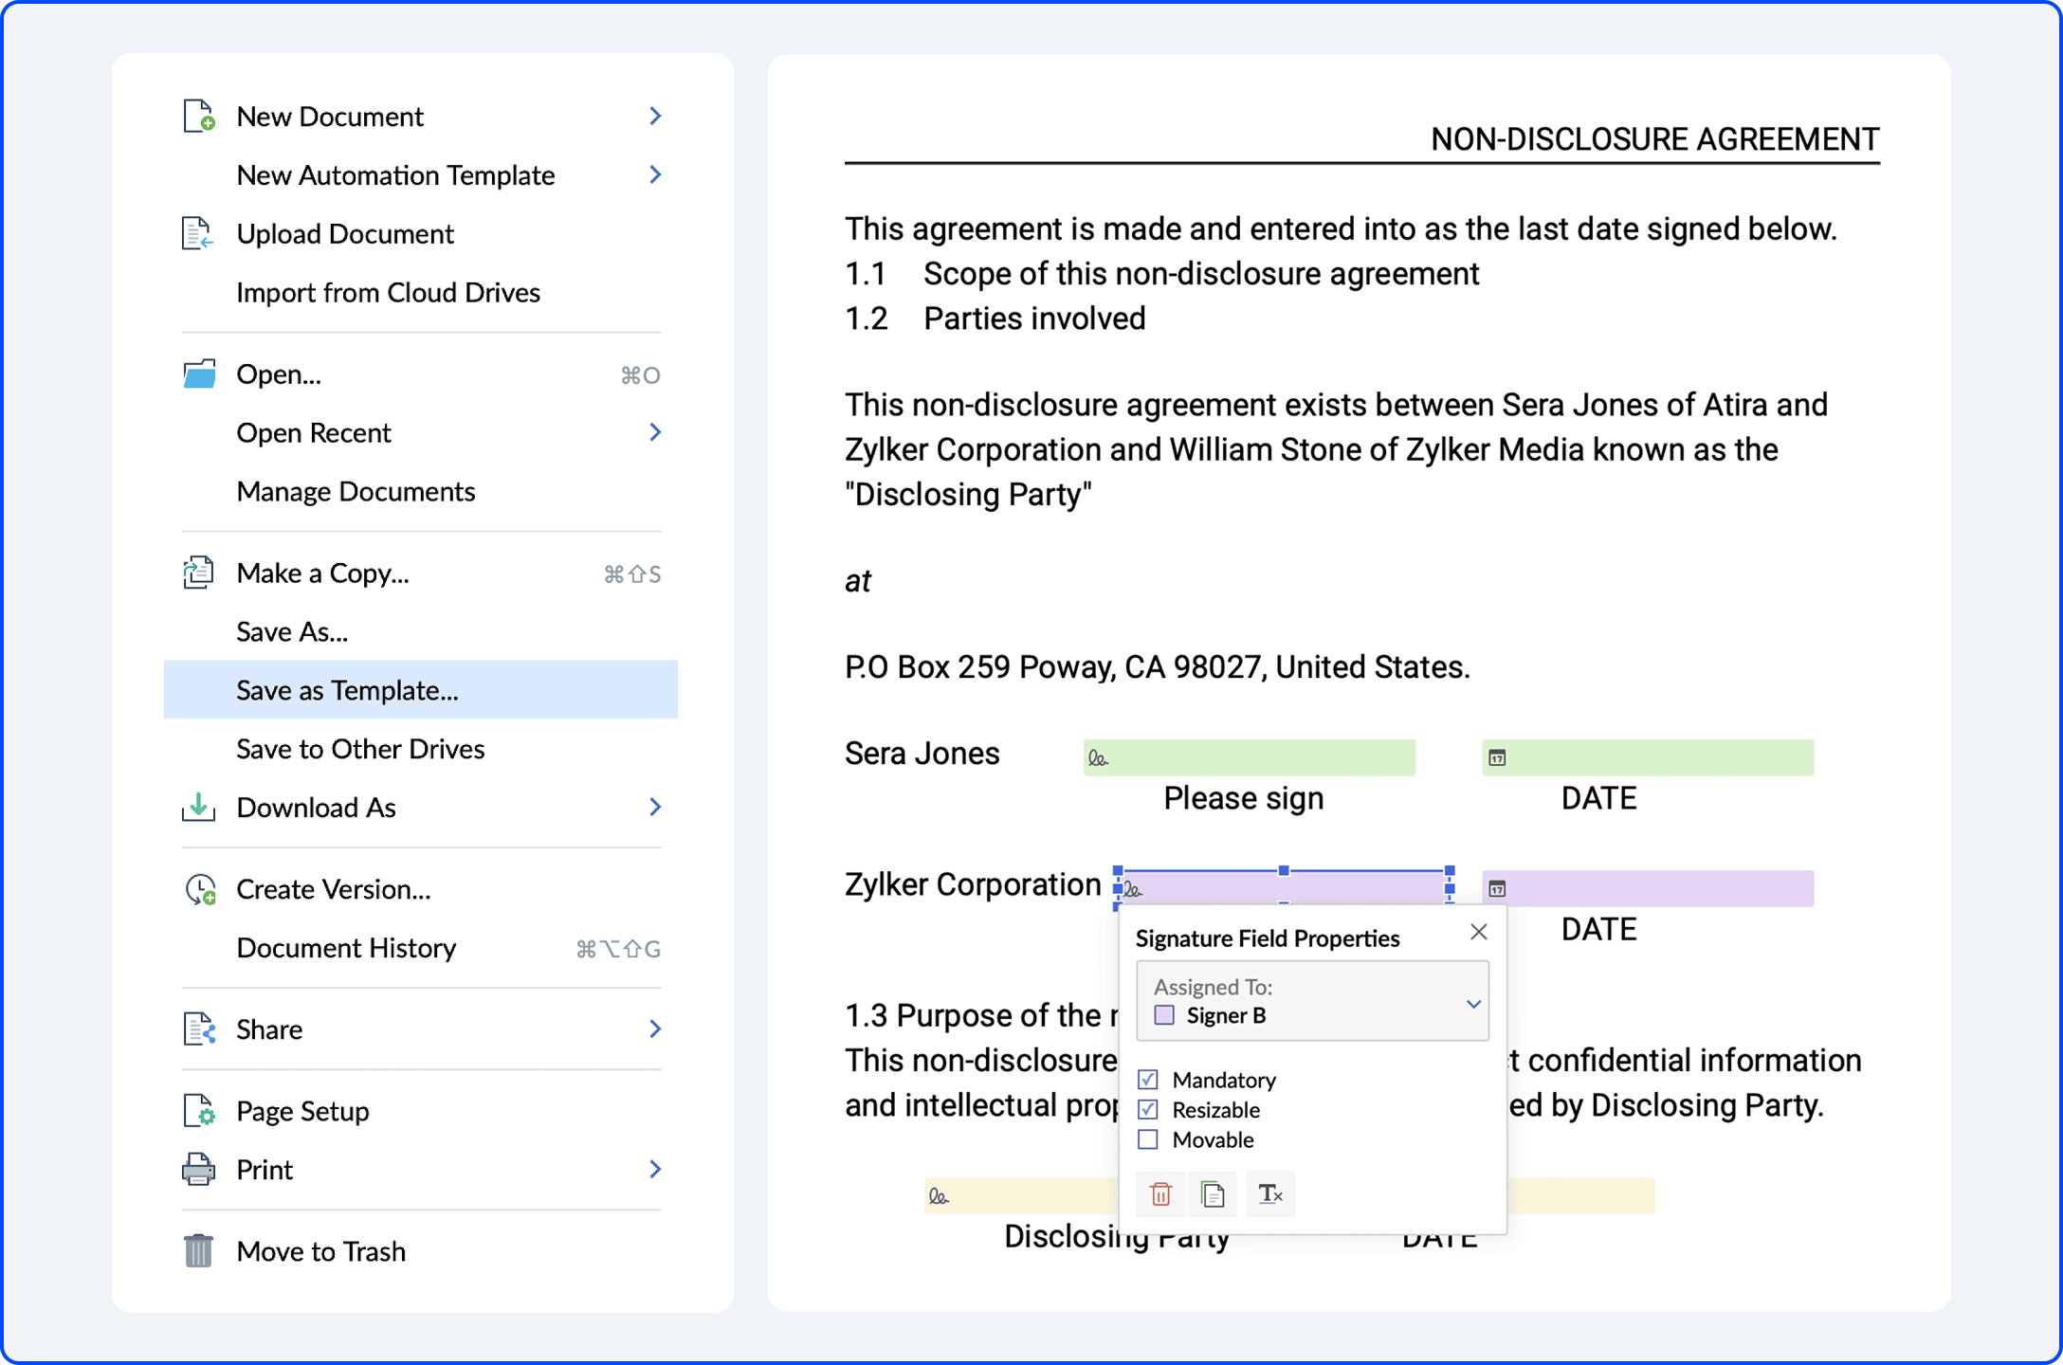Click the Print icon
This screenshot has height=1365, width=2063.
[x=198, y=1169]
